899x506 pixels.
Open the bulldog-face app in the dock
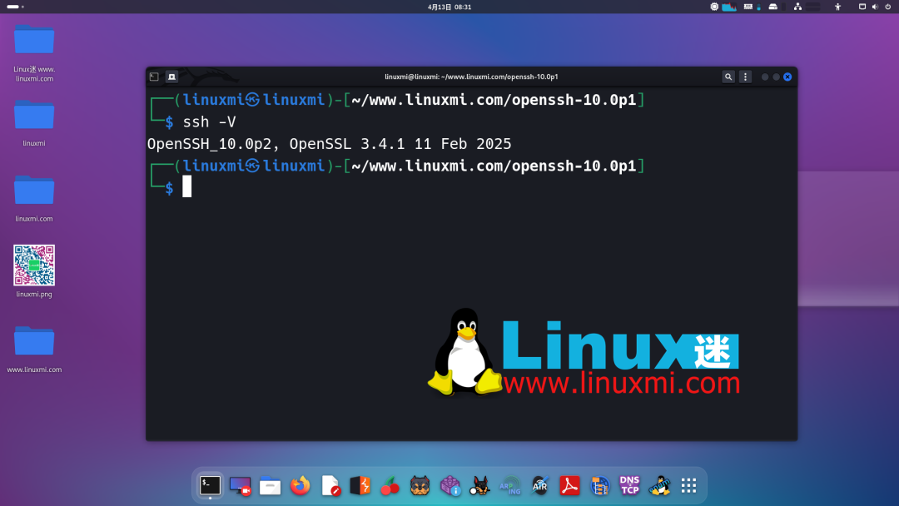tap(420, 486)
